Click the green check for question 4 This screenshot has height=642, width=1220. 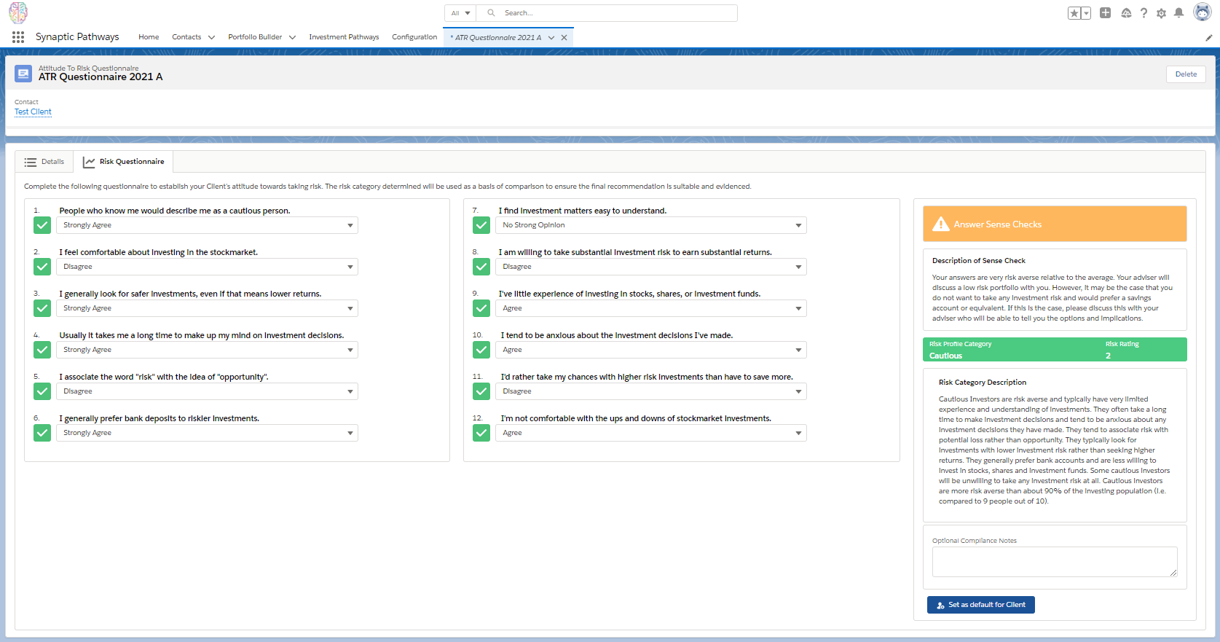[42, 350]
